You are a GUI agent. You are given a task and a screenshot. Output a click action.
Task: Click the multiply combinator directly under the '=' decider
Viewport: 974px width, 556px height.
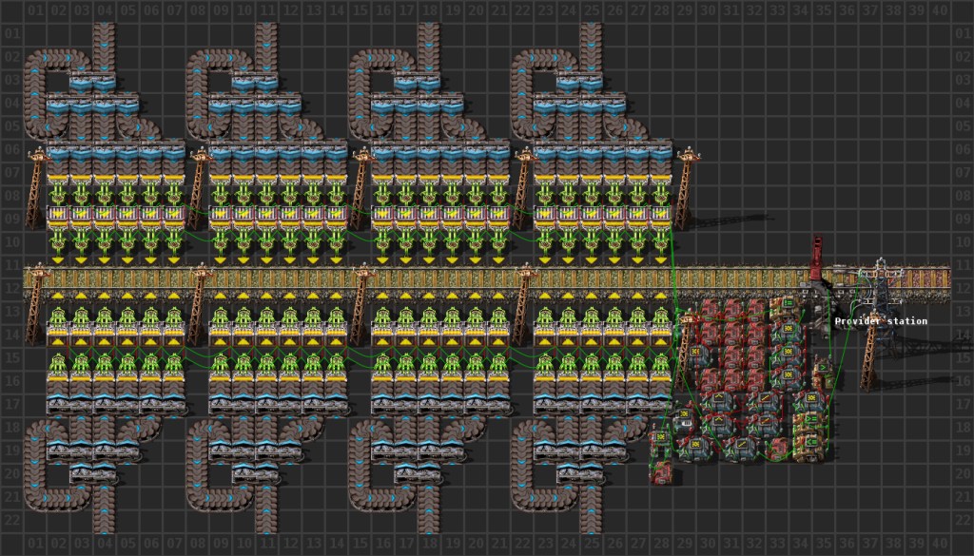coord(788,332)
